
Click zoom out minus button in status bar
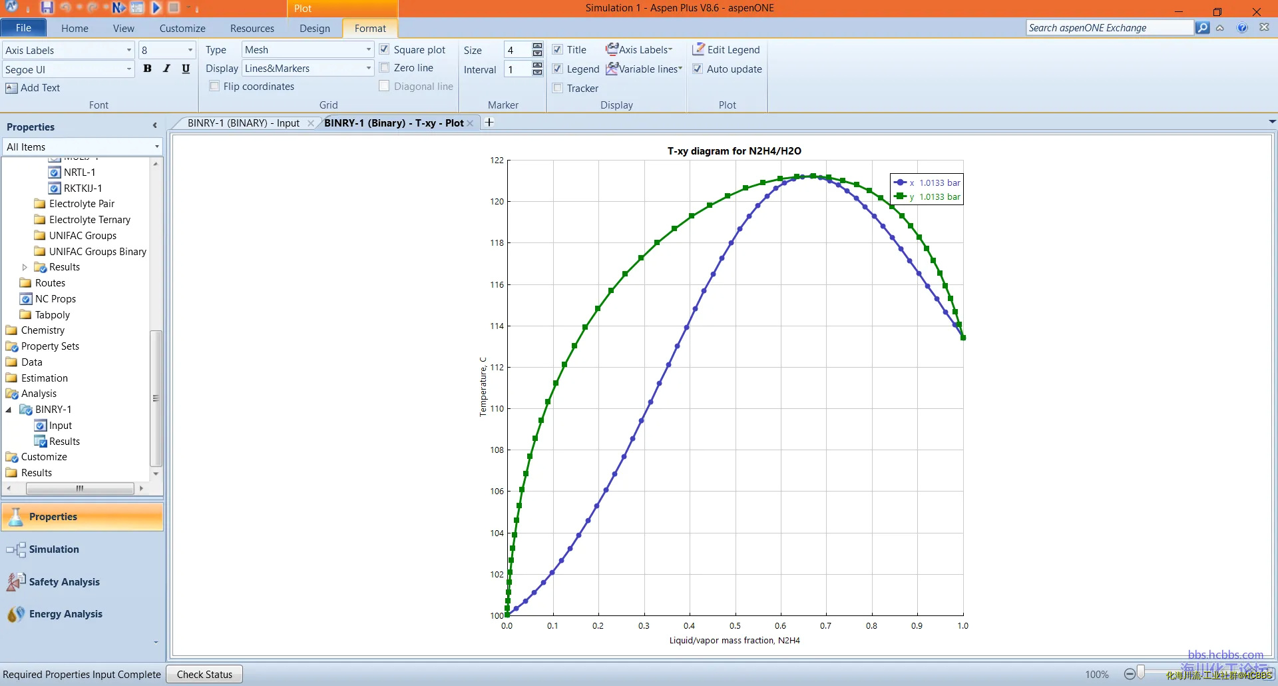1130,674
